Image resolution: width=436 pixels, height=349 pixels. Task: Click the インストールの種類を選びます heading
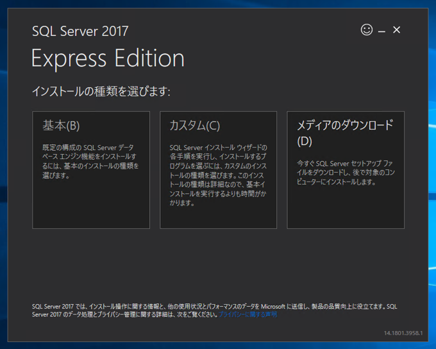101,91
